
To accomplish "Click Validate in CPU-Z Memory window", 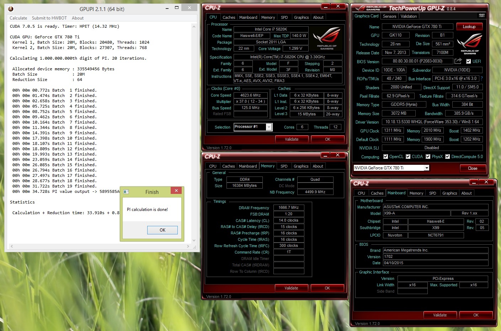I will pos(291,288).
